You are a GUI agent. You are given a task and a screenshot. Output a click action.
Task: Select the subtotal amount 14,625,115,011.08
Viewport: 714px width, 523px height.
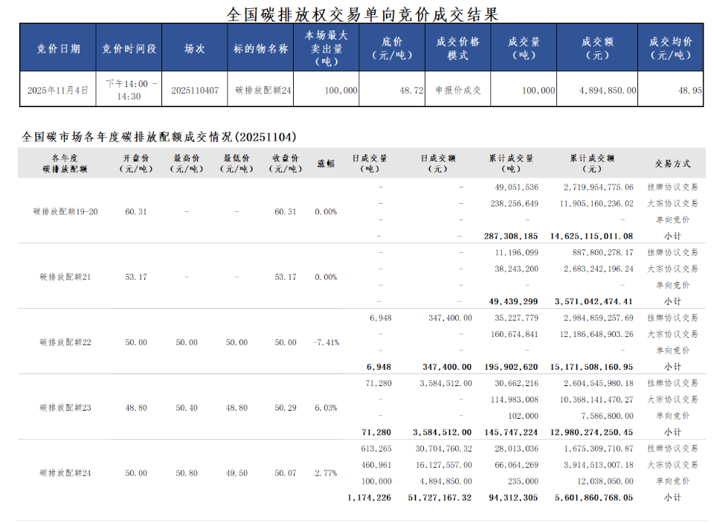(x=592, y=236)
